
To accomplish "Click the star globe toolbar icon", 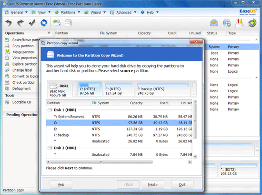I will click(x=252, y=23).
